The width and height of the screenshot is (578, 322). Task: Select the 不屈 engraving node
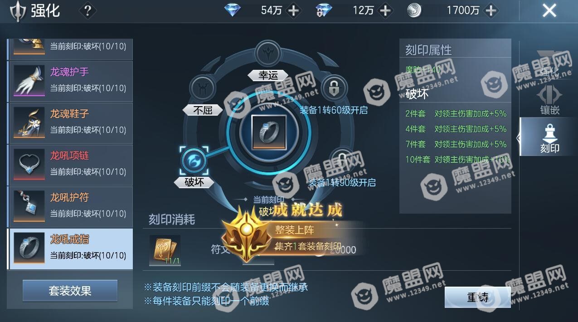tap(202, 88)
